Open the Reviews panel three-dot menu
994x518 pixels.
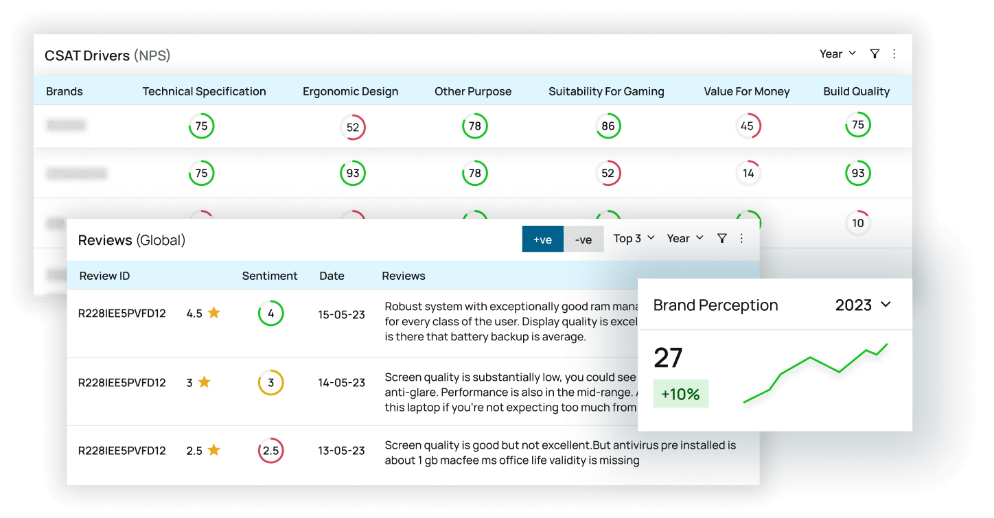pos(741,238)
